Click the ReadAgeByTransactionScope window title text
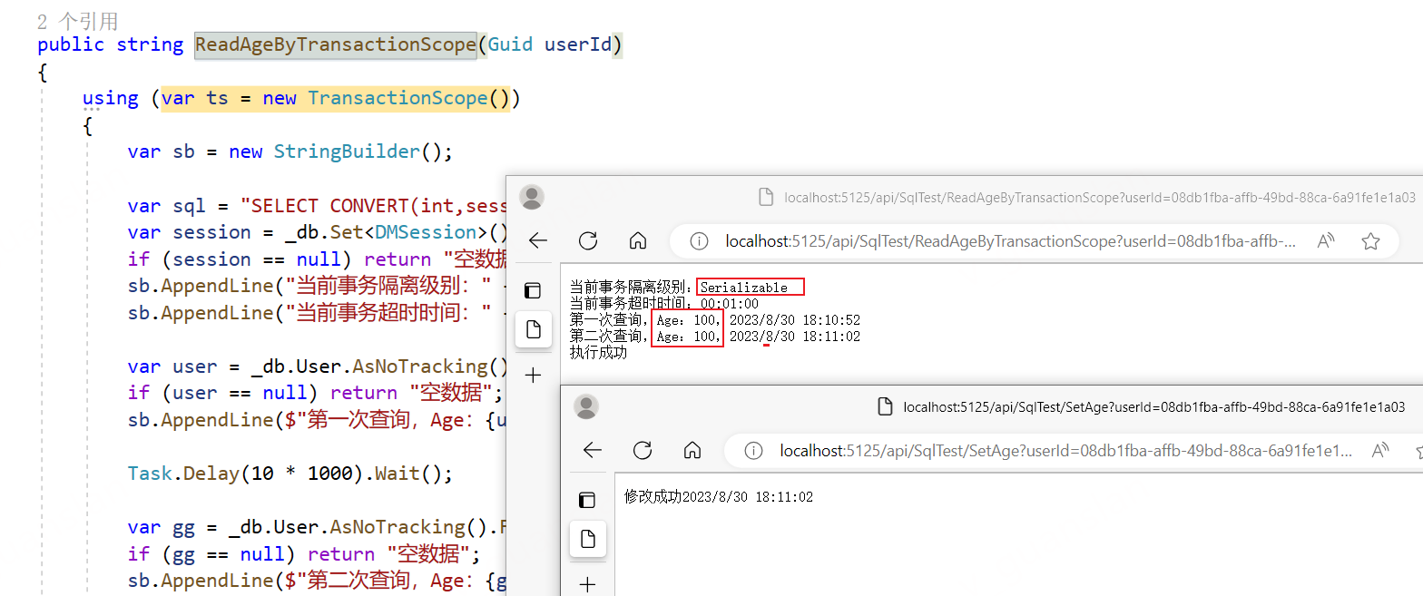The width and height of the screenshot is (1423, 596). tap(1100, 197)
